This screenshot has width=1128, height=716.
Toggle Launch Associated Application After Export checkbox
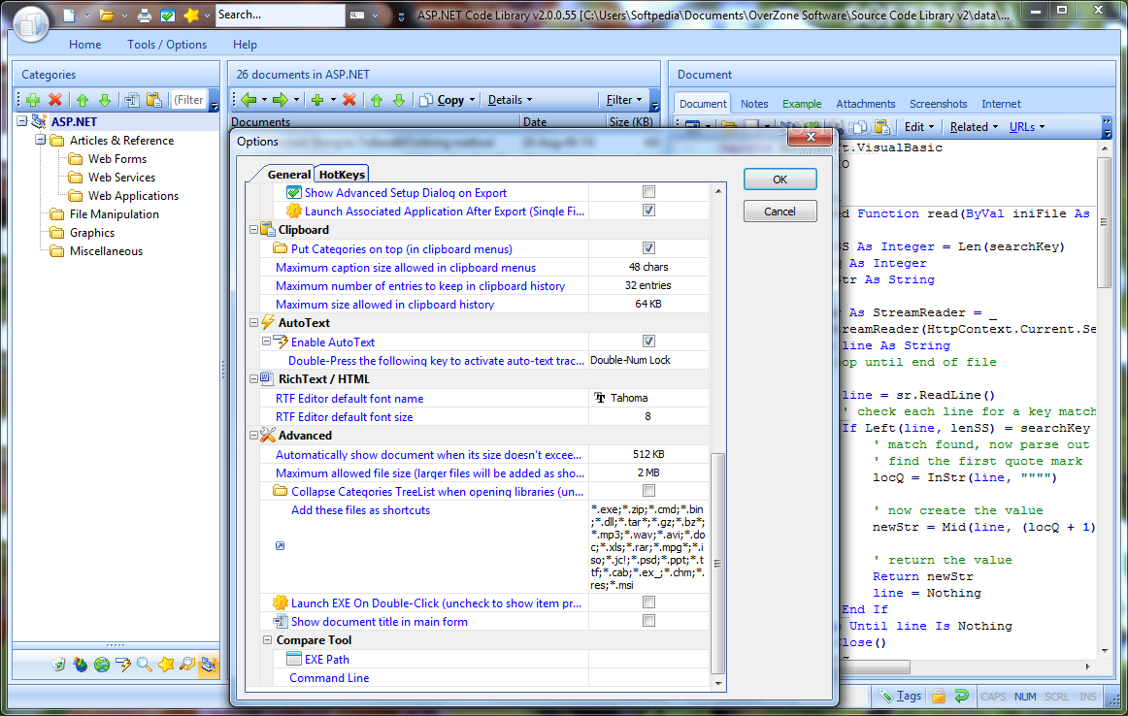point(648,211)
